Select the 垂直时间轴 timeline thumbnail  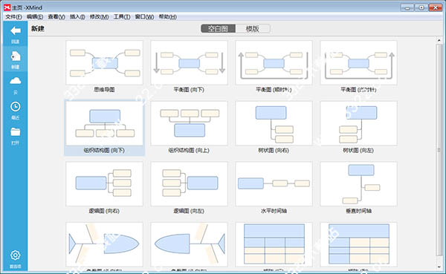coord(359,184)
